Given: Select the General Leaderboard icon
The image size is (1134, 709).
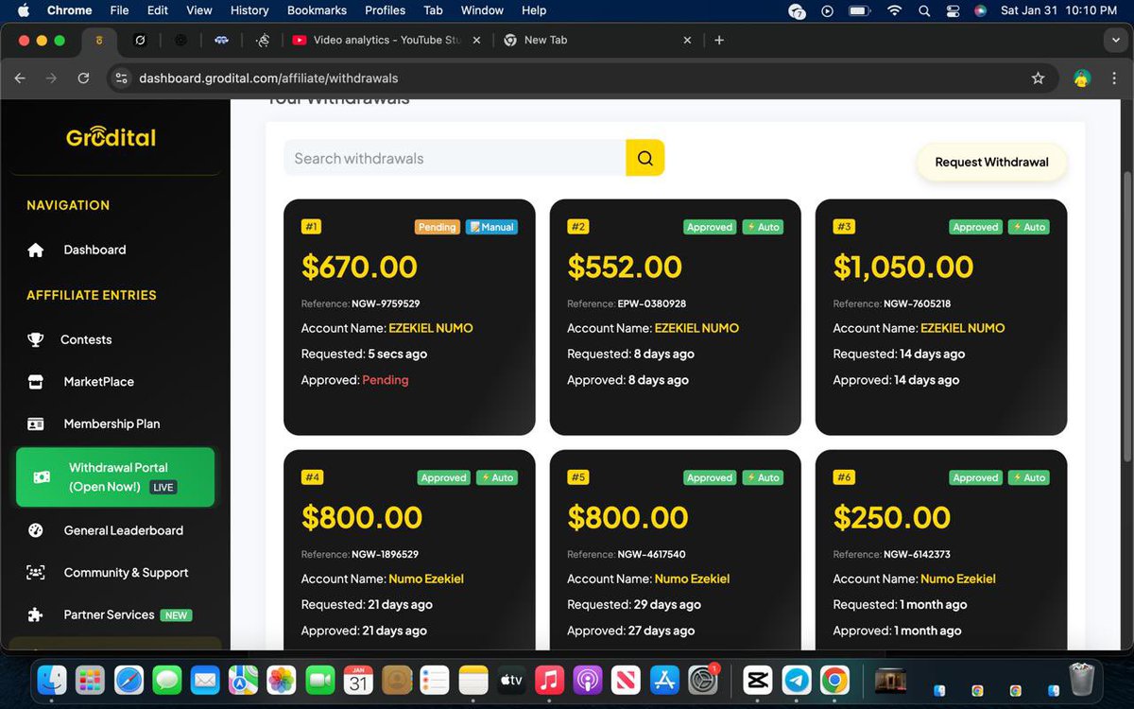Looking at the screenshot, I should click(x=36, y=530).
